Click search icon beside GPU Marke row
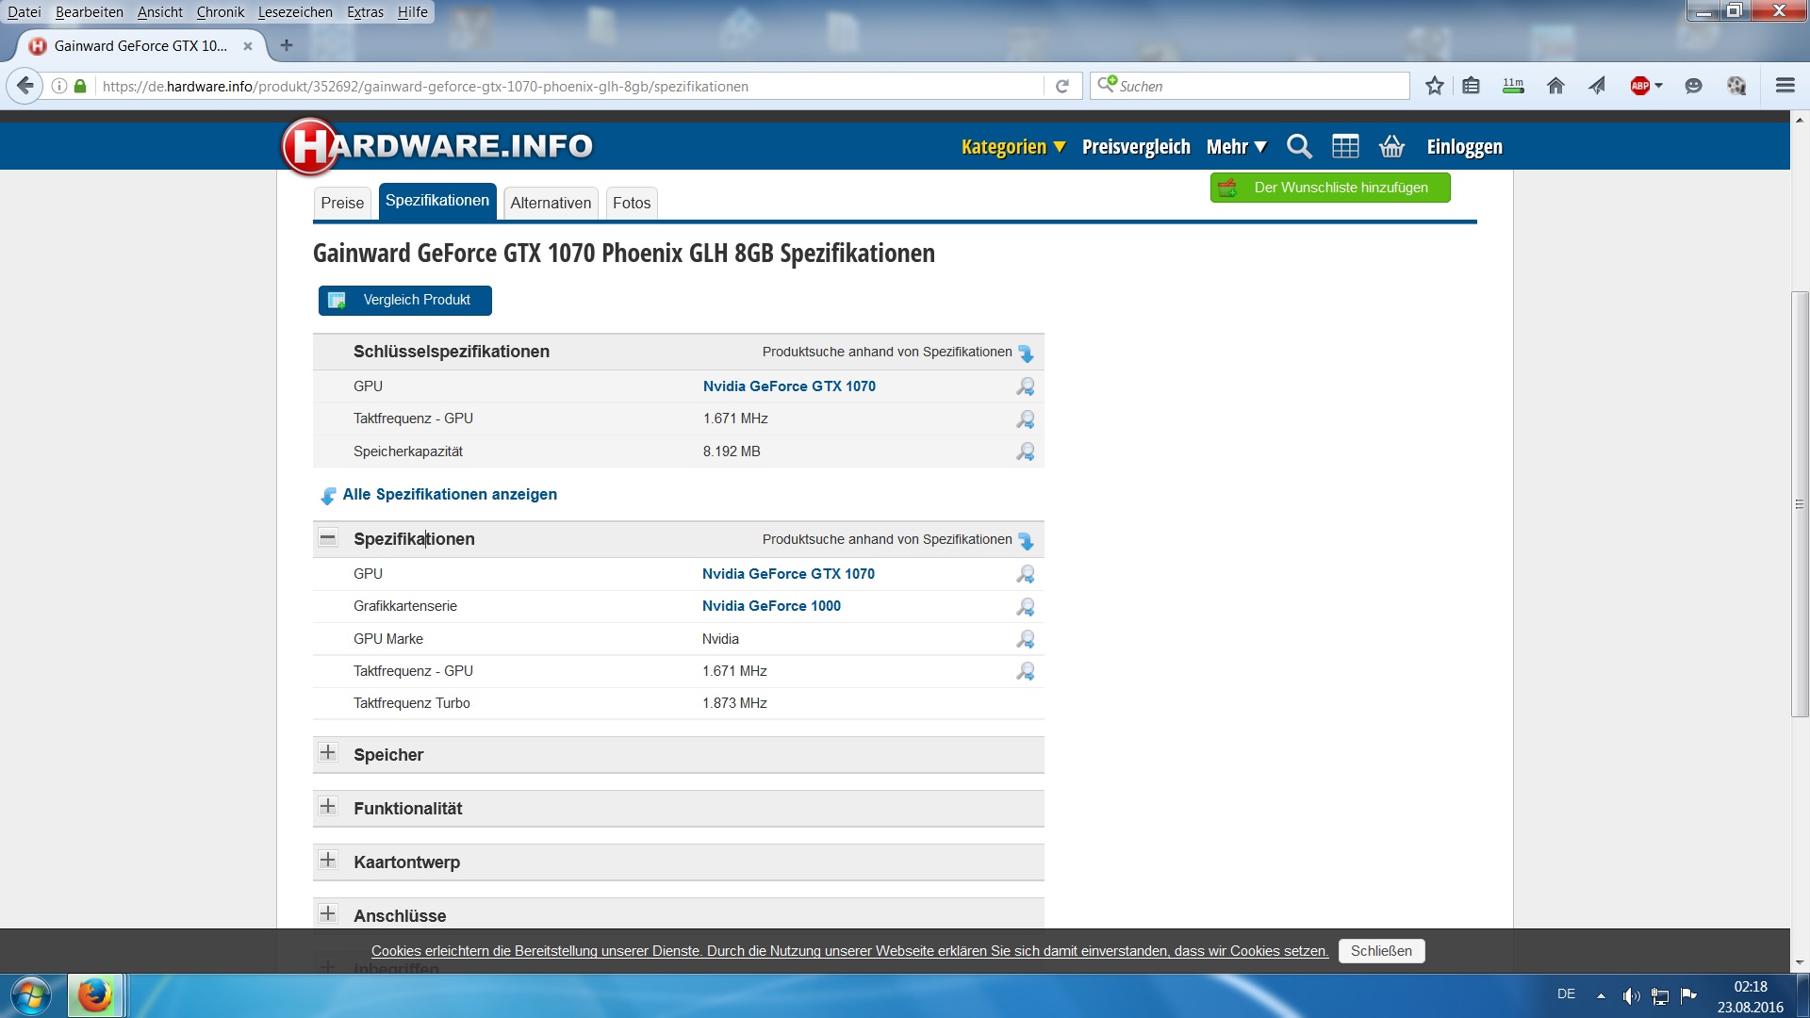Screen dimensions: 1810x1018 click(1025, 639)
